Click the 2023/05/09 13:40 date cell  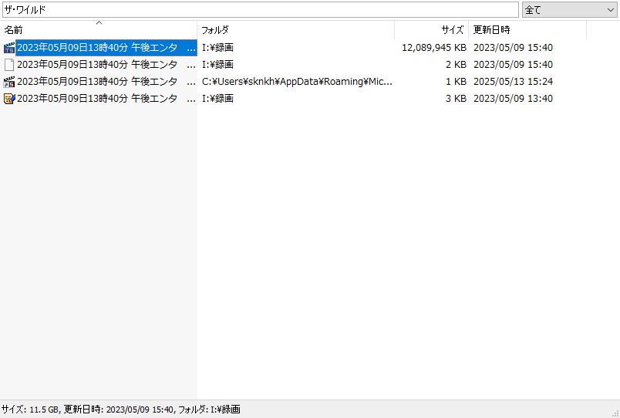513,99
